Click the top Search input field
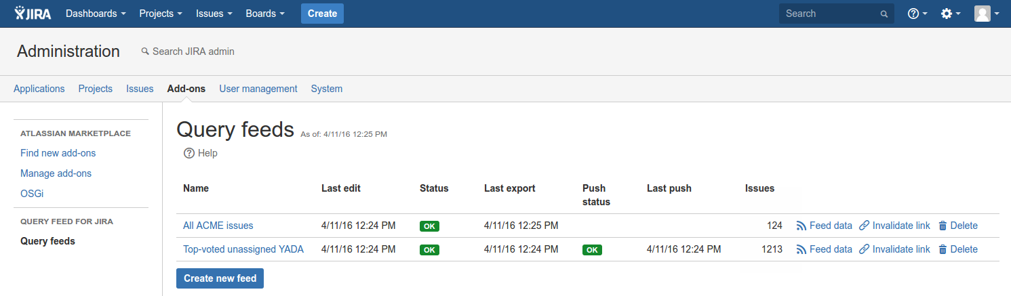 pos(831,14)
